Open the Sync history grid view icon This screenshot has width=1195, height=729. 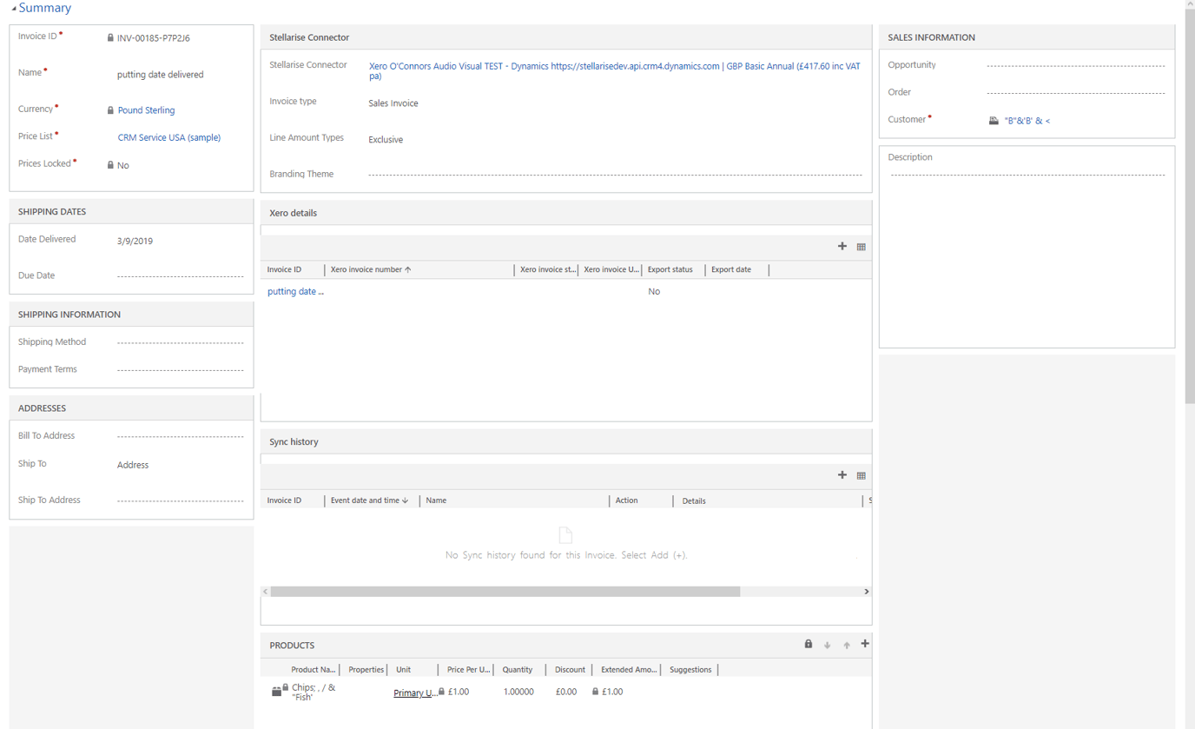point(861,474)
